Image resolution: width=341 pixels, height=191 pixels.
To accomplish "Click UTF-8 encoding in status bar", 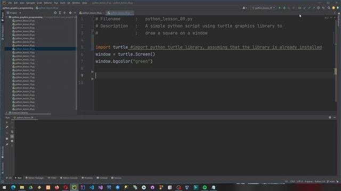I will click(x=299, y=181).
